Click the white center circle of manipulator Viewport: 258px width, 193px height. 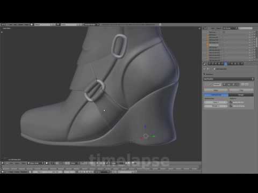click(x=146, y=136)
